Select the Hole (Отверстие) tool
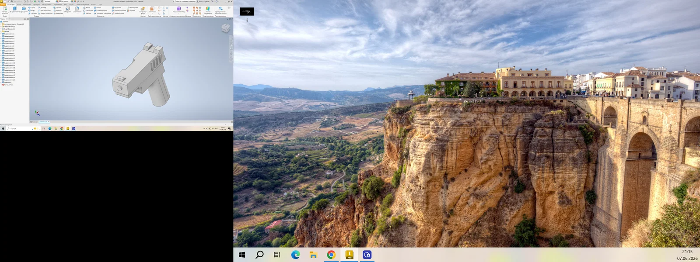700x262 pixels. 67,10
